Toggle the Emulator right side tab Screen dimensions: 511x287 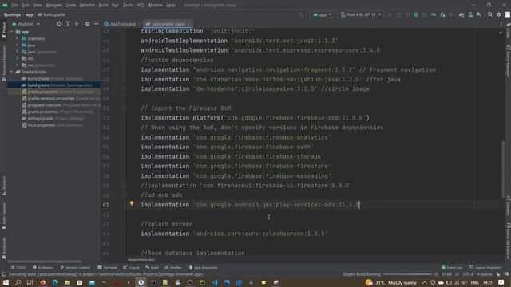pos(508,206)
